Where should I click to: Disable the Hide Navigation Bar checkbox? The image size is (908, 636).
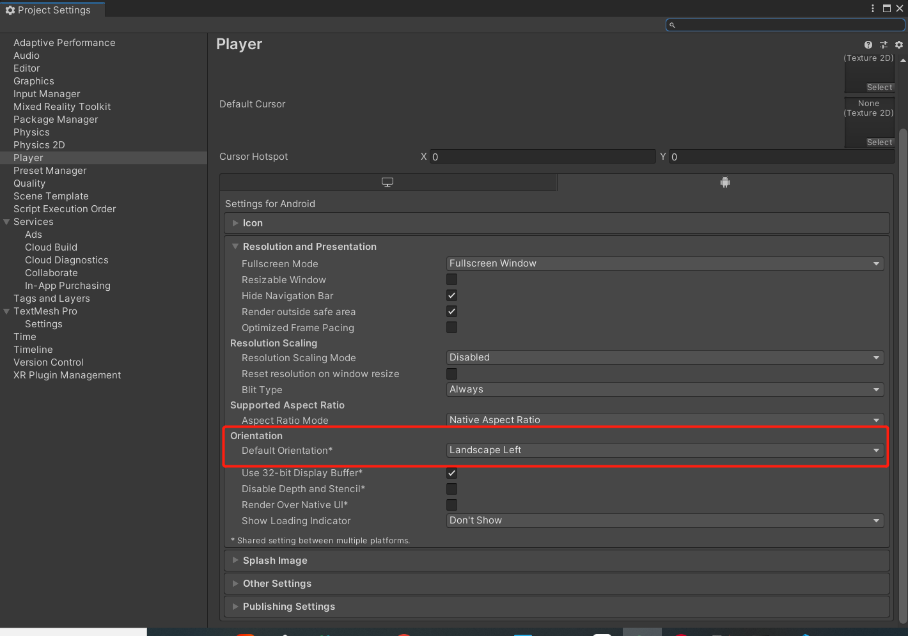pyautogui.click(x=451, y=295)
